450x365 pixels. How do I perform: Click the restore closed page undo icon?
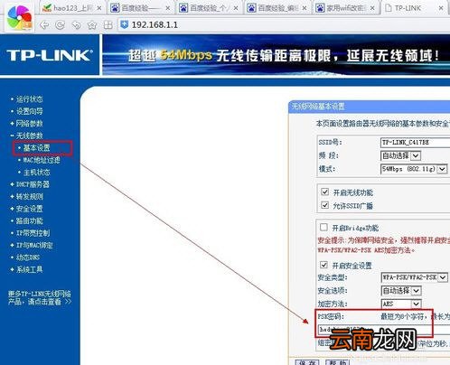coord(76,25)
